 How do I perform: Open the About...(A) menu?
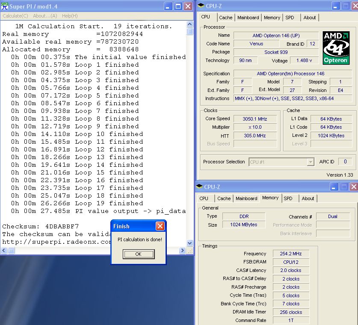click(x=45, y=16)
